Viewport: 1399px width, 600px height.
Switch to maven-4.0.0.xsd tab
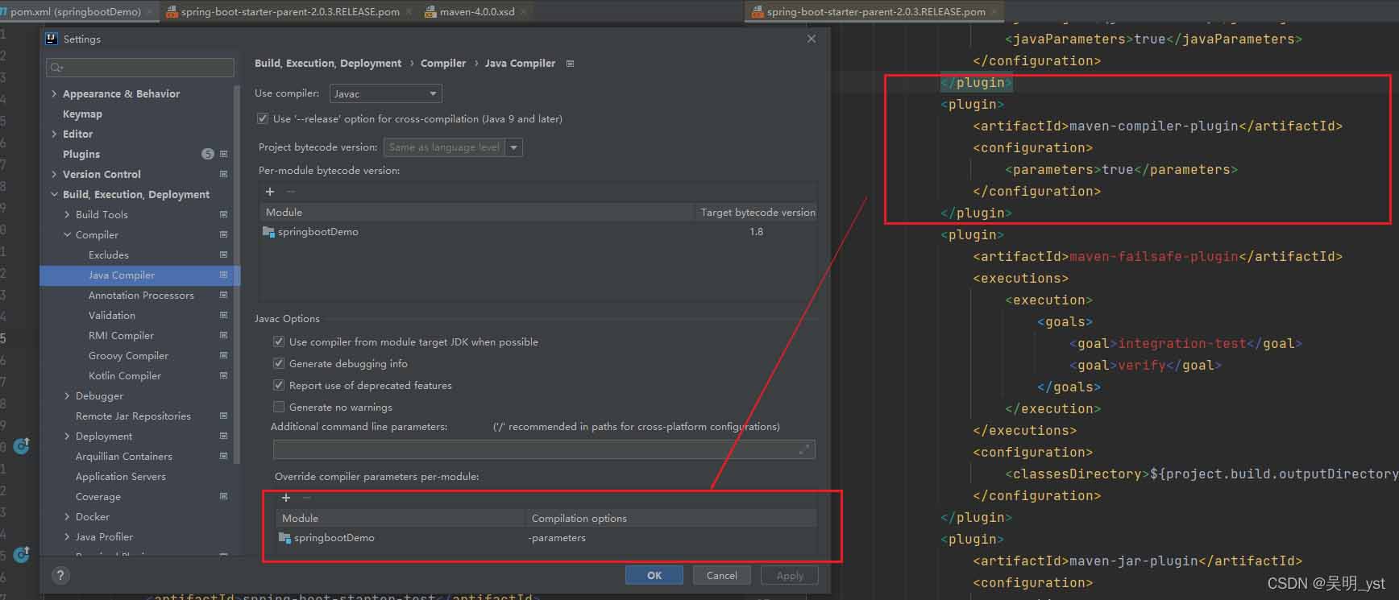(475, 11)
